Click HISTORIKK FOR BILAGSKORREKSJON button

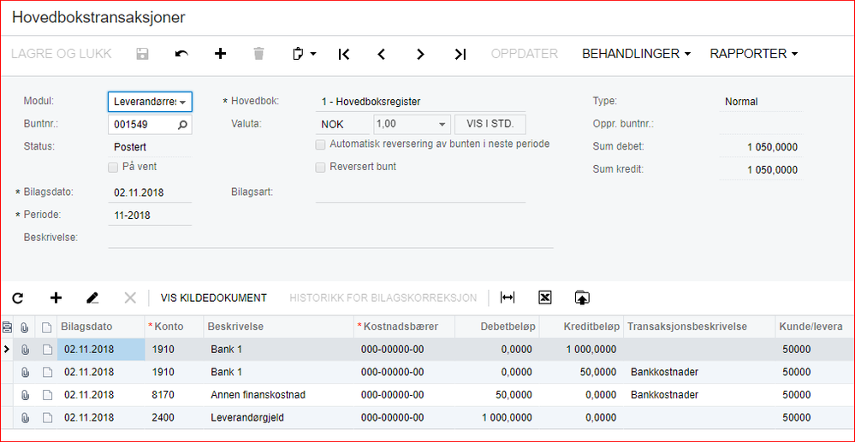click(x=383, y=298)
